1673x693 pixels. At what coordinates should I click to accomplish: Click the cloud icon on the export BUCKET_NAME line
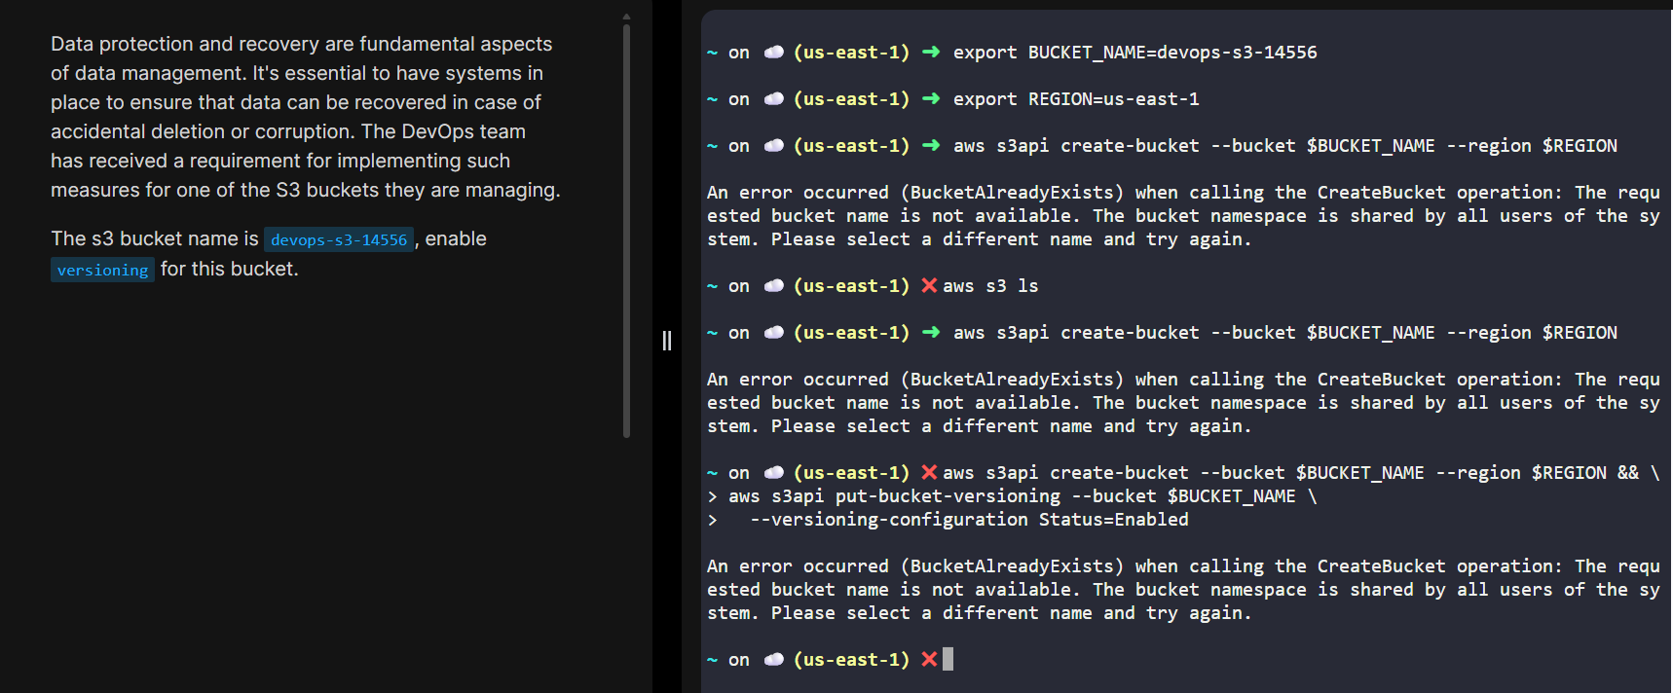tap(774, 53)
